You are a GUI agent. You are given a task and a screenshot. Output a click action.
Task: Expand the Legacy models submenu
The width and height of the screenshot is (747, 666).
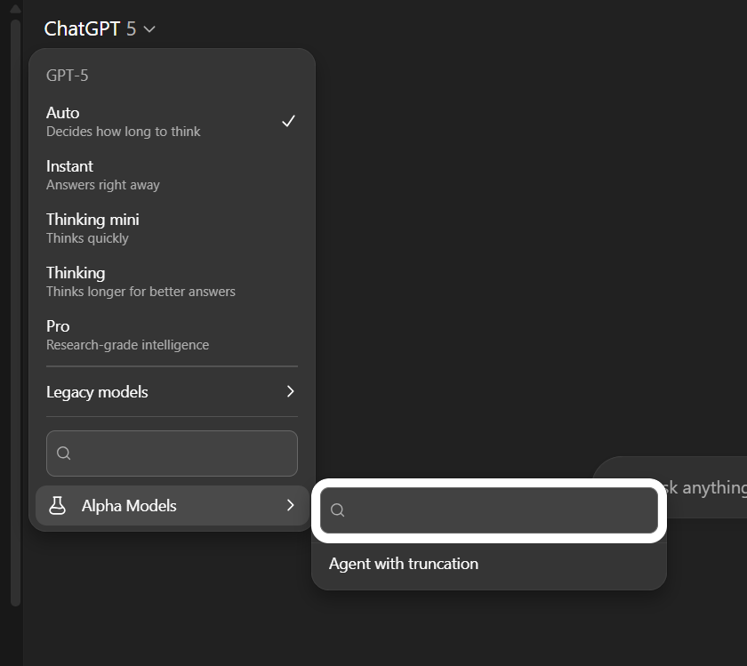pyautogui.click(x=172, y=391)
